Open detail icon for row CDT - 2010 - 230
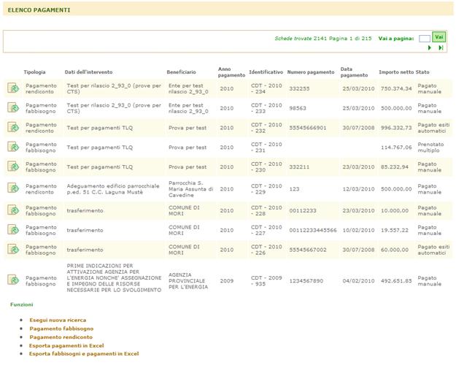 pos(13,166)
